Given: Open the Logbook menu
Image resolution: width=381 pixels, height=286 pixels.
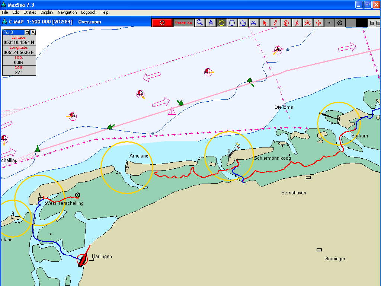Looking at the screenshot, I should point(89,12).
